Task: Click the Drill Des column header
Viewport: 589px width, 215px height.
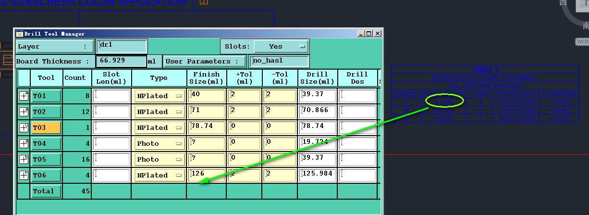Action: coord(357,78)
